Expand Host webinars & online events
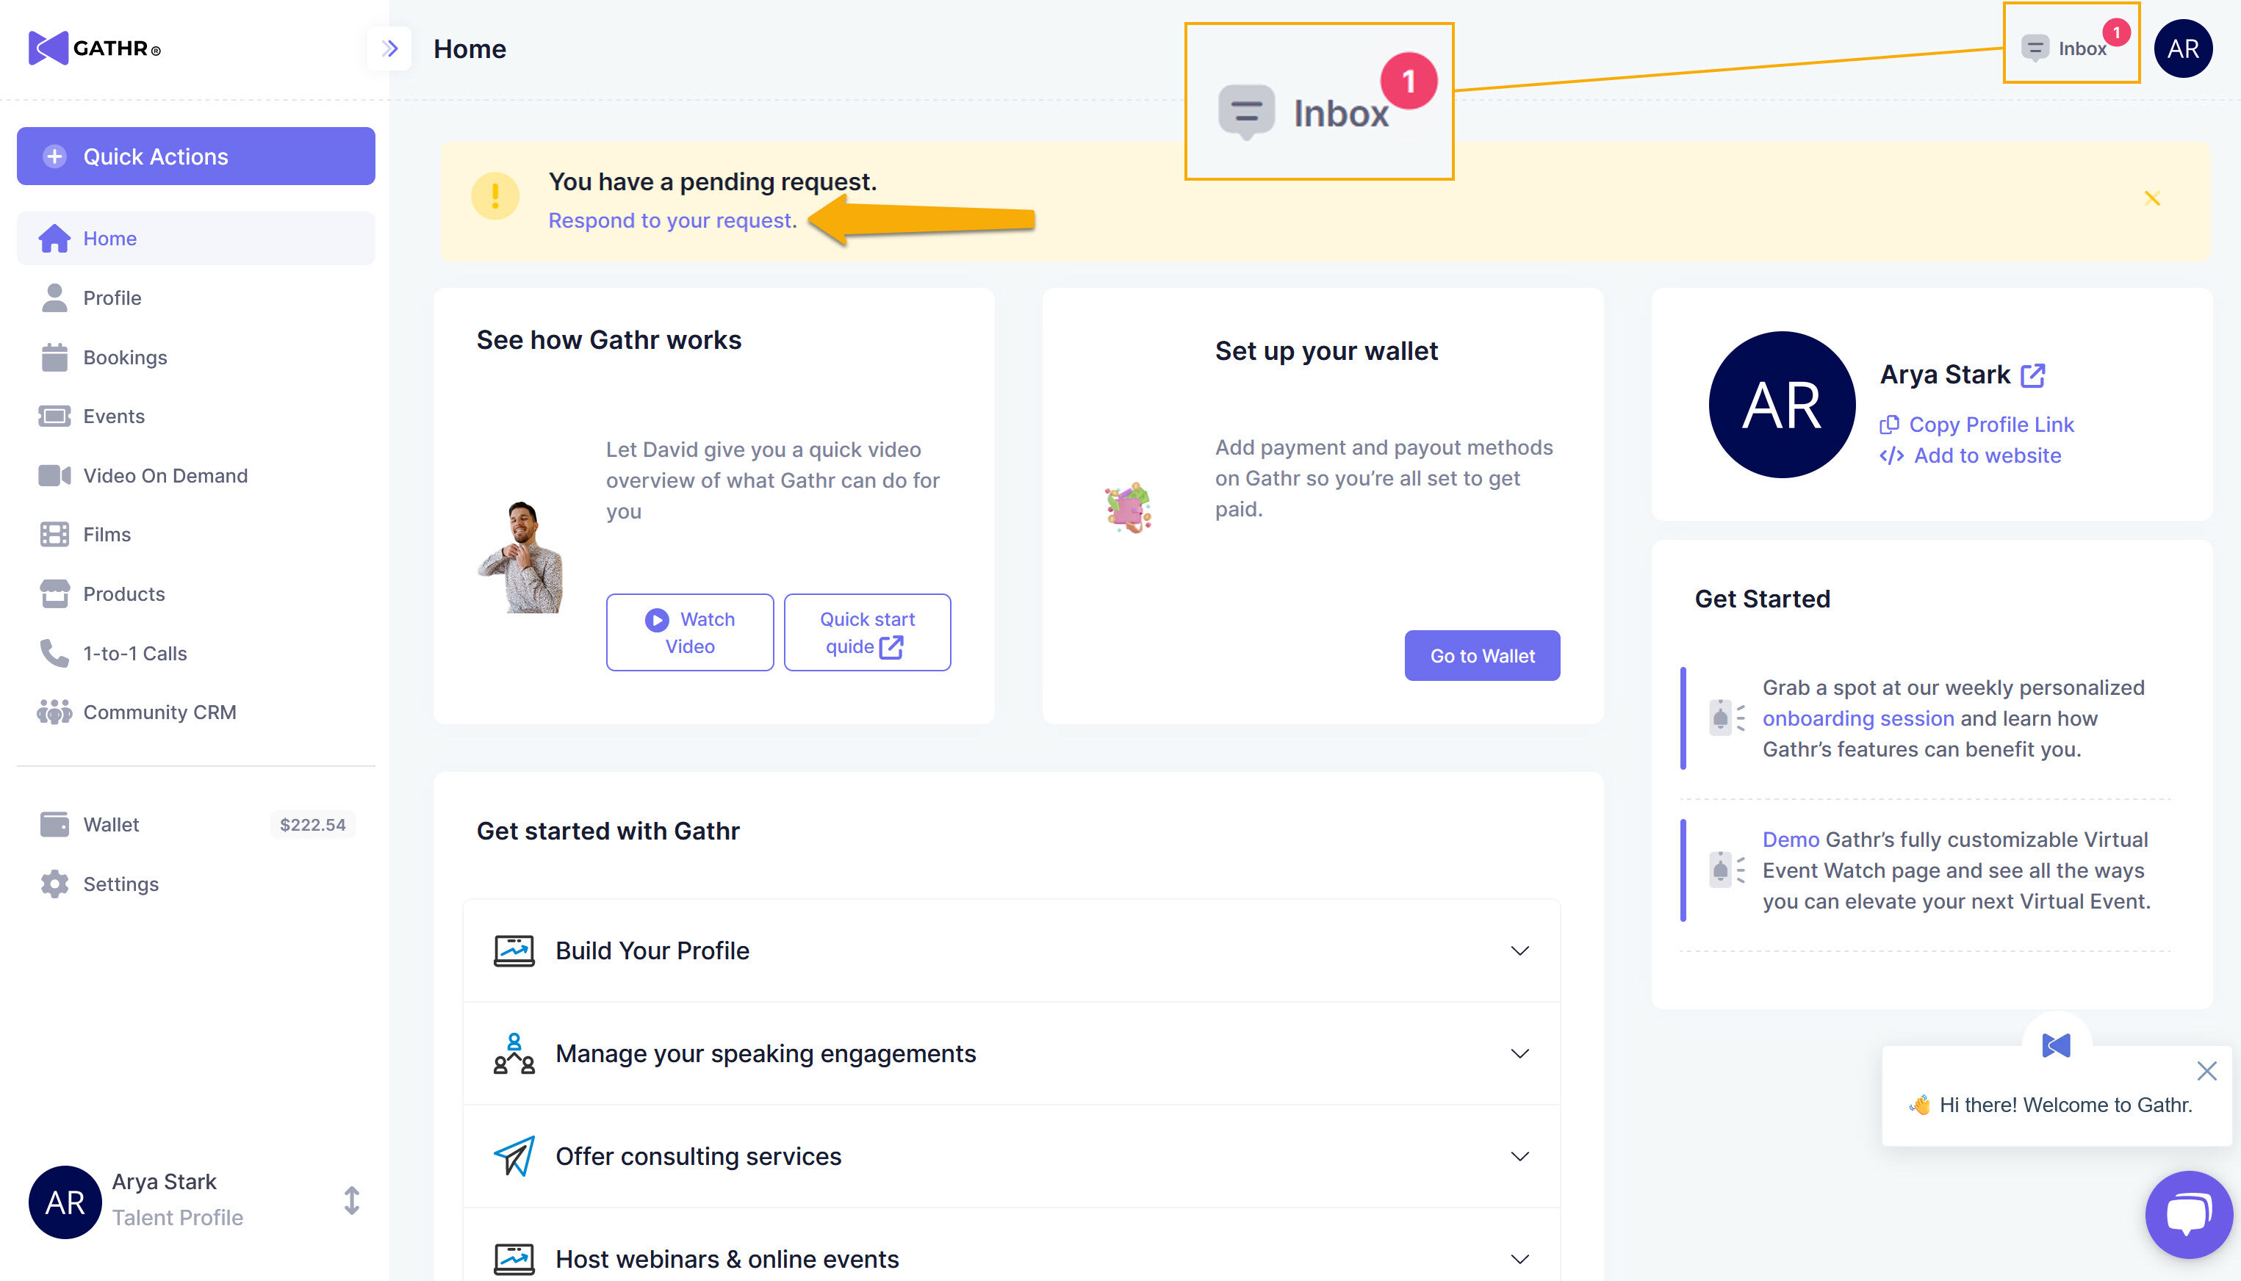Image resolution: width=2241 pixels, height=1281 pixels. click(1519, 1259)
